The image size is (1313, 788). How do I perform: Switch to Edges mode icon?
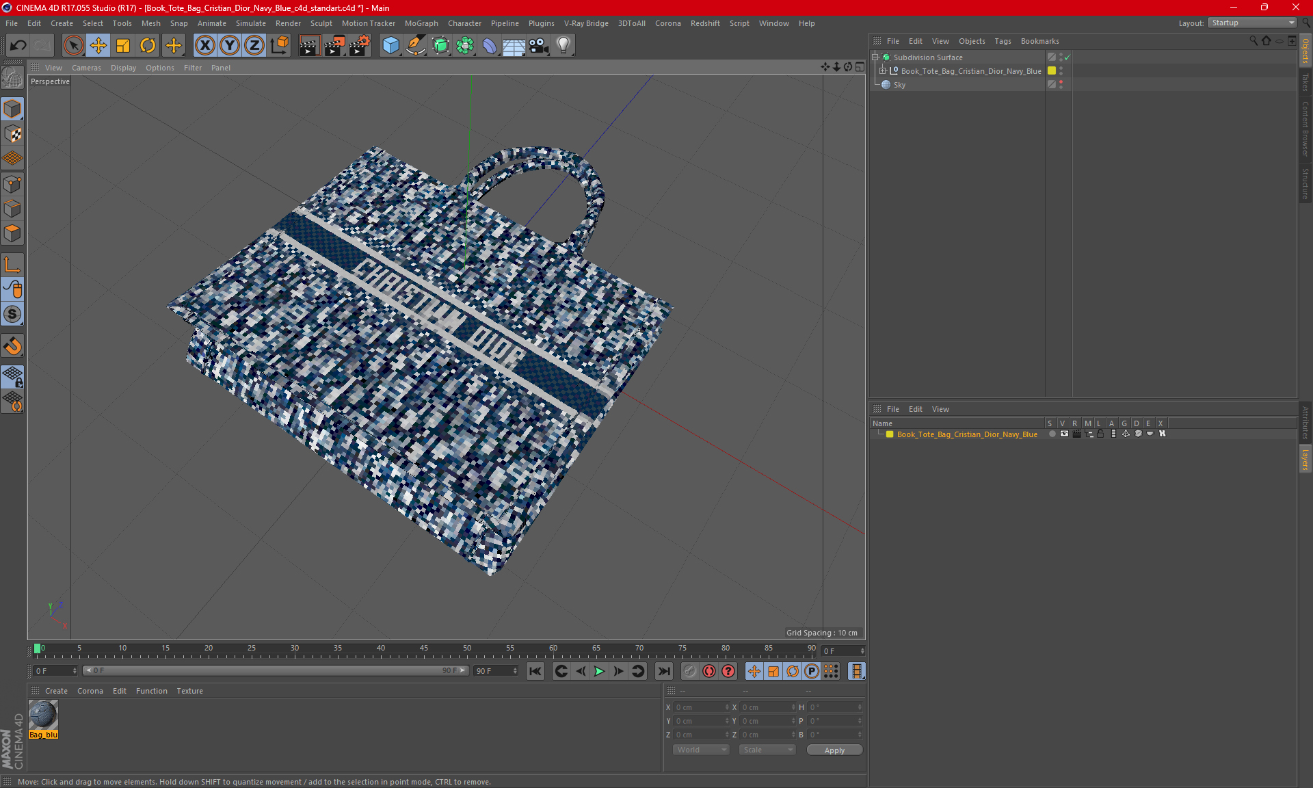point(12,209)
